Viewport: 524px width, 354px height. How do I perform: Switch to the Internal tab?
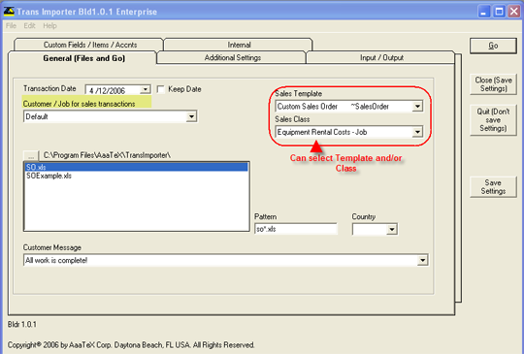point(239,45)
